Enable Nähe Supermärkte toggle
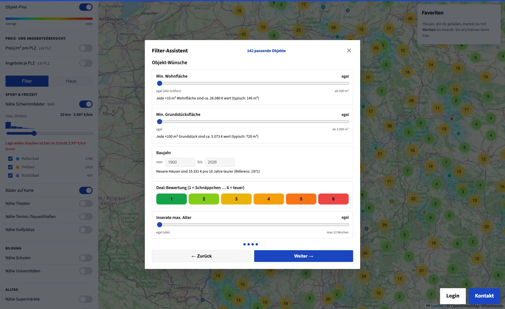The width and height of the screenshot is (505, 309). [86, 299]
